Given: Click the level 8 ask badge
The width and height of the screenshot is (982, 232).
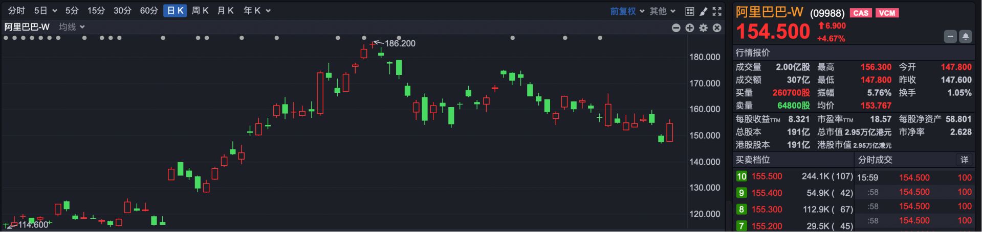Looking at the screenshot, I should click(x=741, y=209).
